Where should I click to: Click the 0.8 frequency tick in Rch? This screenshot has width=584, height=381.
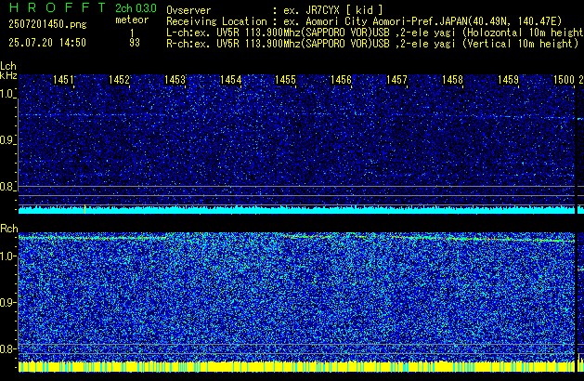pos(7,348)
